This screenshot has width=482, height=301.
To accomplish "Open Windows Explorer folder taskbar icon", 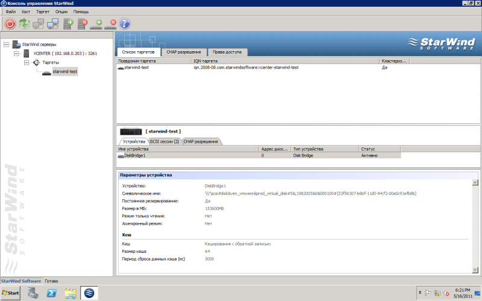I will pos(70,293).
